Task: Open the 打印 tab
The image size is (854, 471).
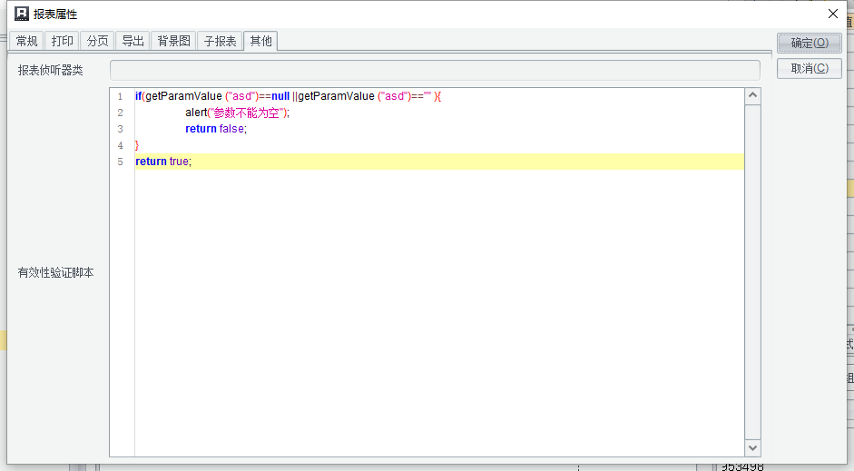Action: click(63, 41)
